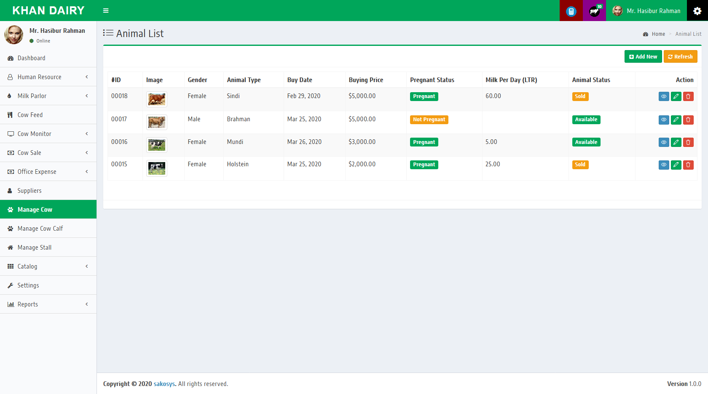Expand the Milk Parlor submenu
This screenshot has width=708, height=394.
click(x=48, y=96)
